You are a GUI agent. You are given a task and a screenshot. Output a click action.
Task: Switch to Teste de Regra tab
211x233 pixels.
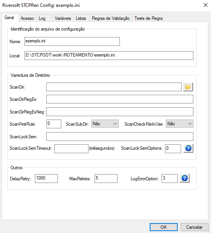148,18
